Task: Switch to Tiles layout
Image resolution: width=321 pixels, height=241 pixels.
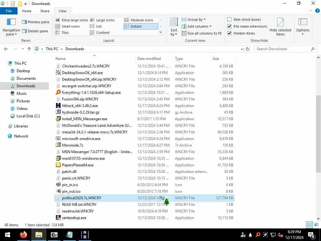Action: point(62,33)
